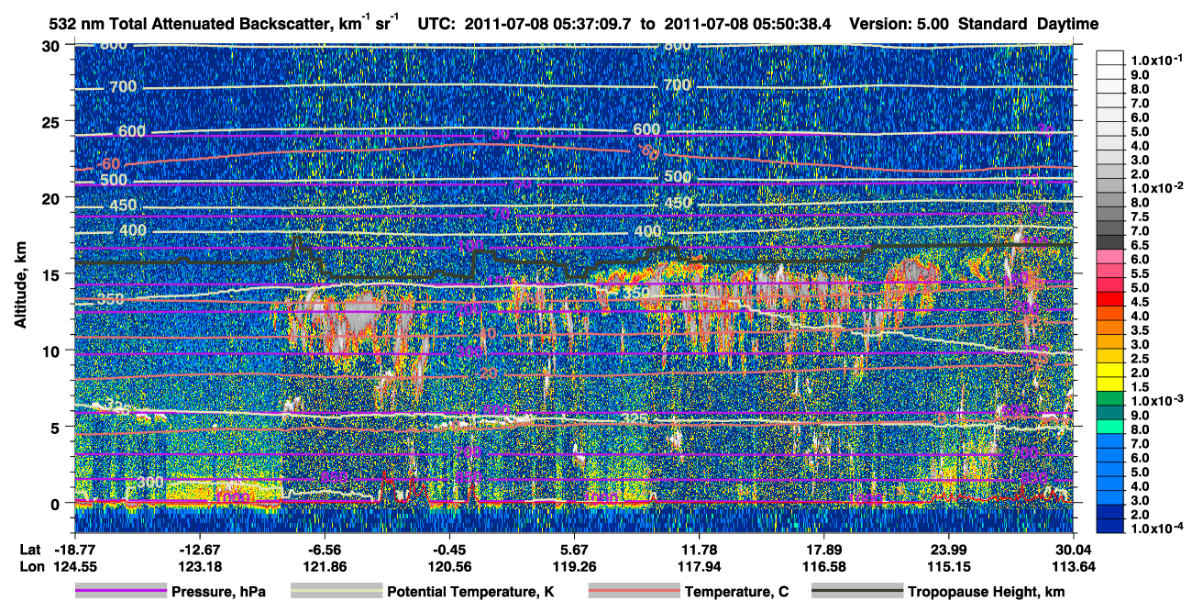Viewport: 1192px width, 612px height.
Task: Click the latitude value 17.89
Action: pos(823,550)
